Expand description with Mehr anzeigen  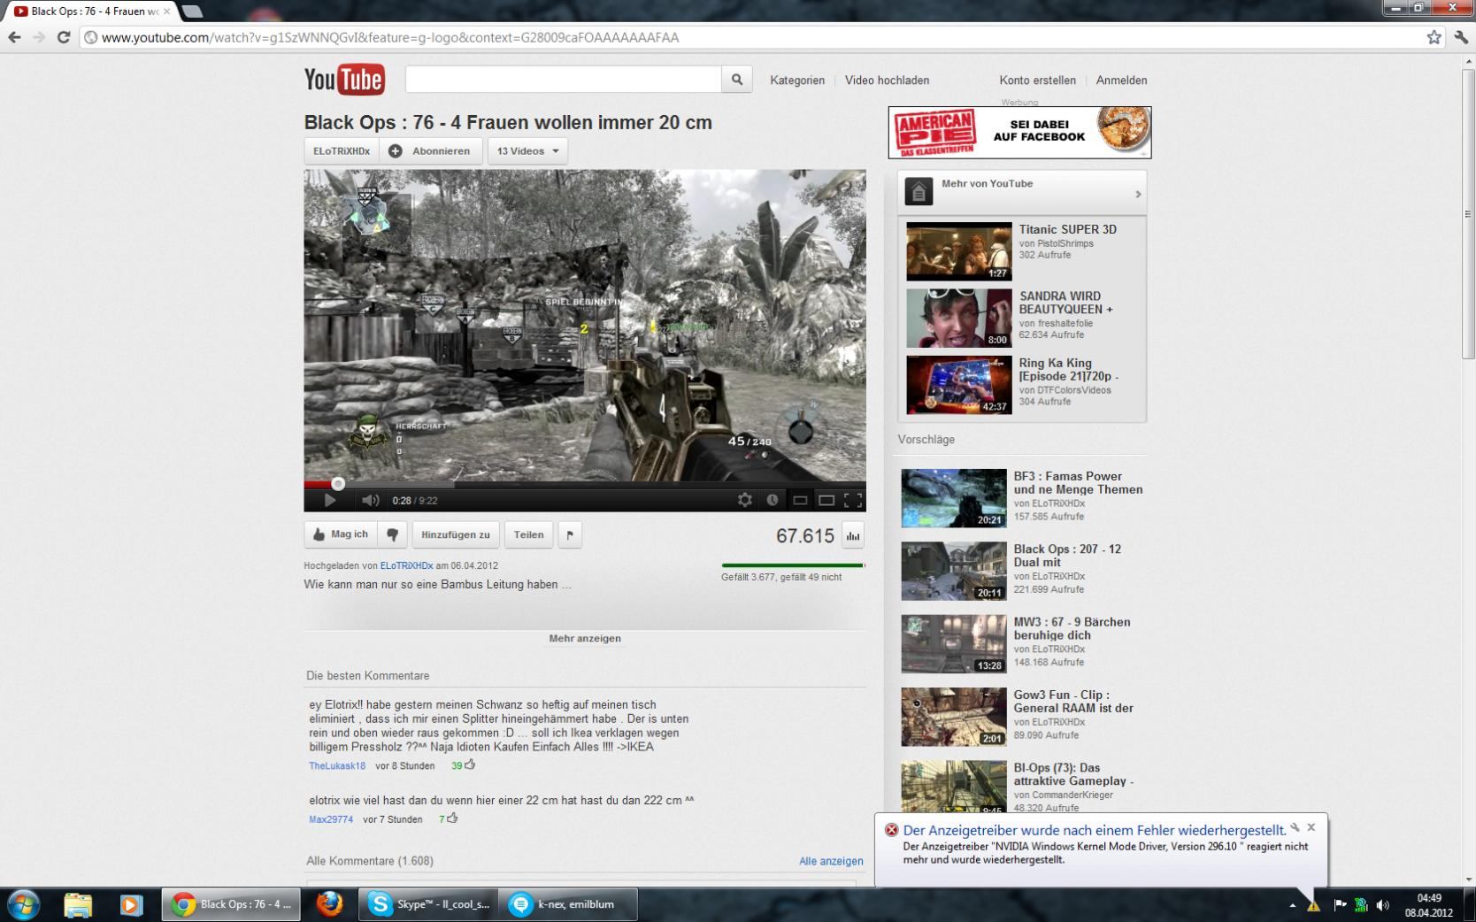585,638
